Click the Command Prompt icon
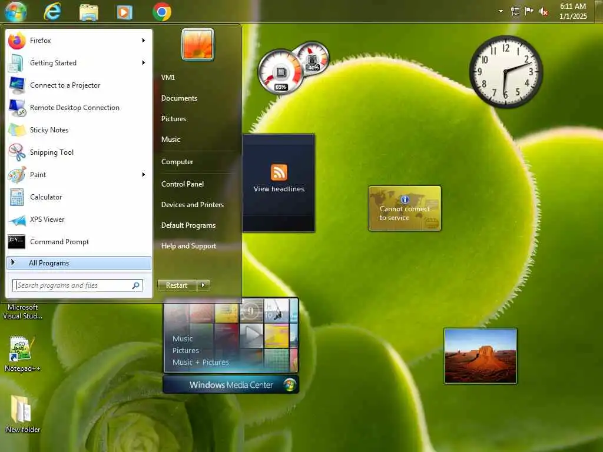 point(16,242)
